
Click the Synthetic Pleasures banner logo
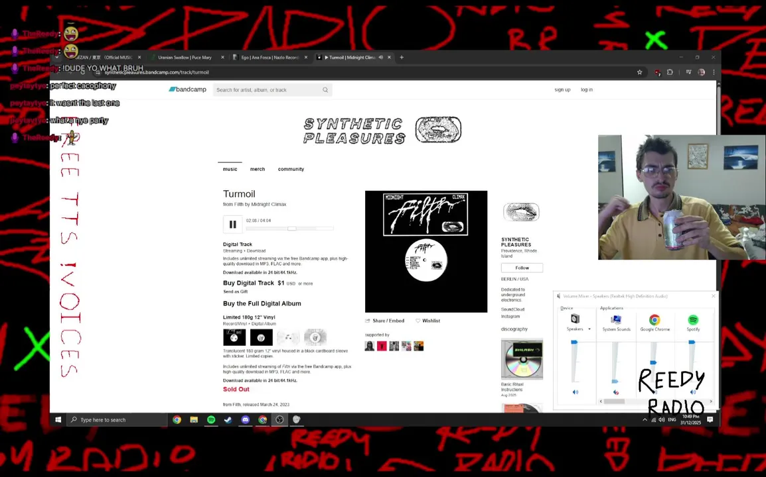pyautogui.click(x=382, y=131)
